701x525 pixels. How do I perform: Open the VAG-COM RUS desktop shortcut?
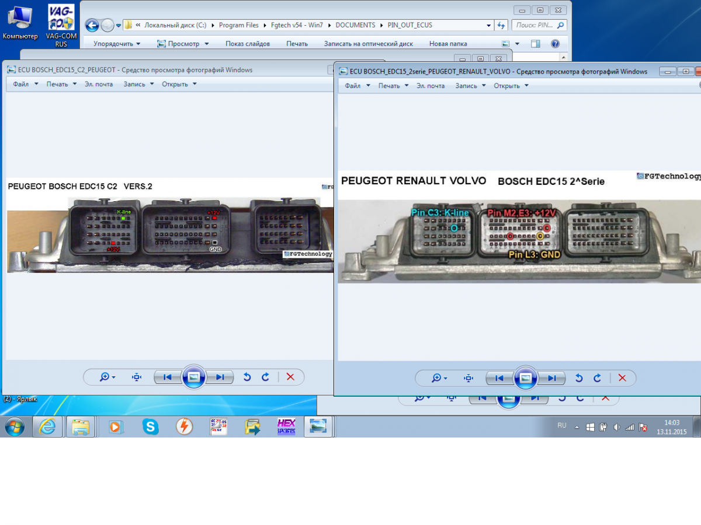pos(61,26)
